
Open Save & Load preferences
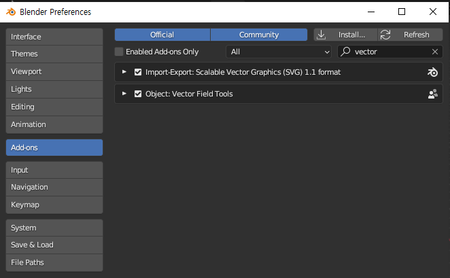[x=54, y=245]
